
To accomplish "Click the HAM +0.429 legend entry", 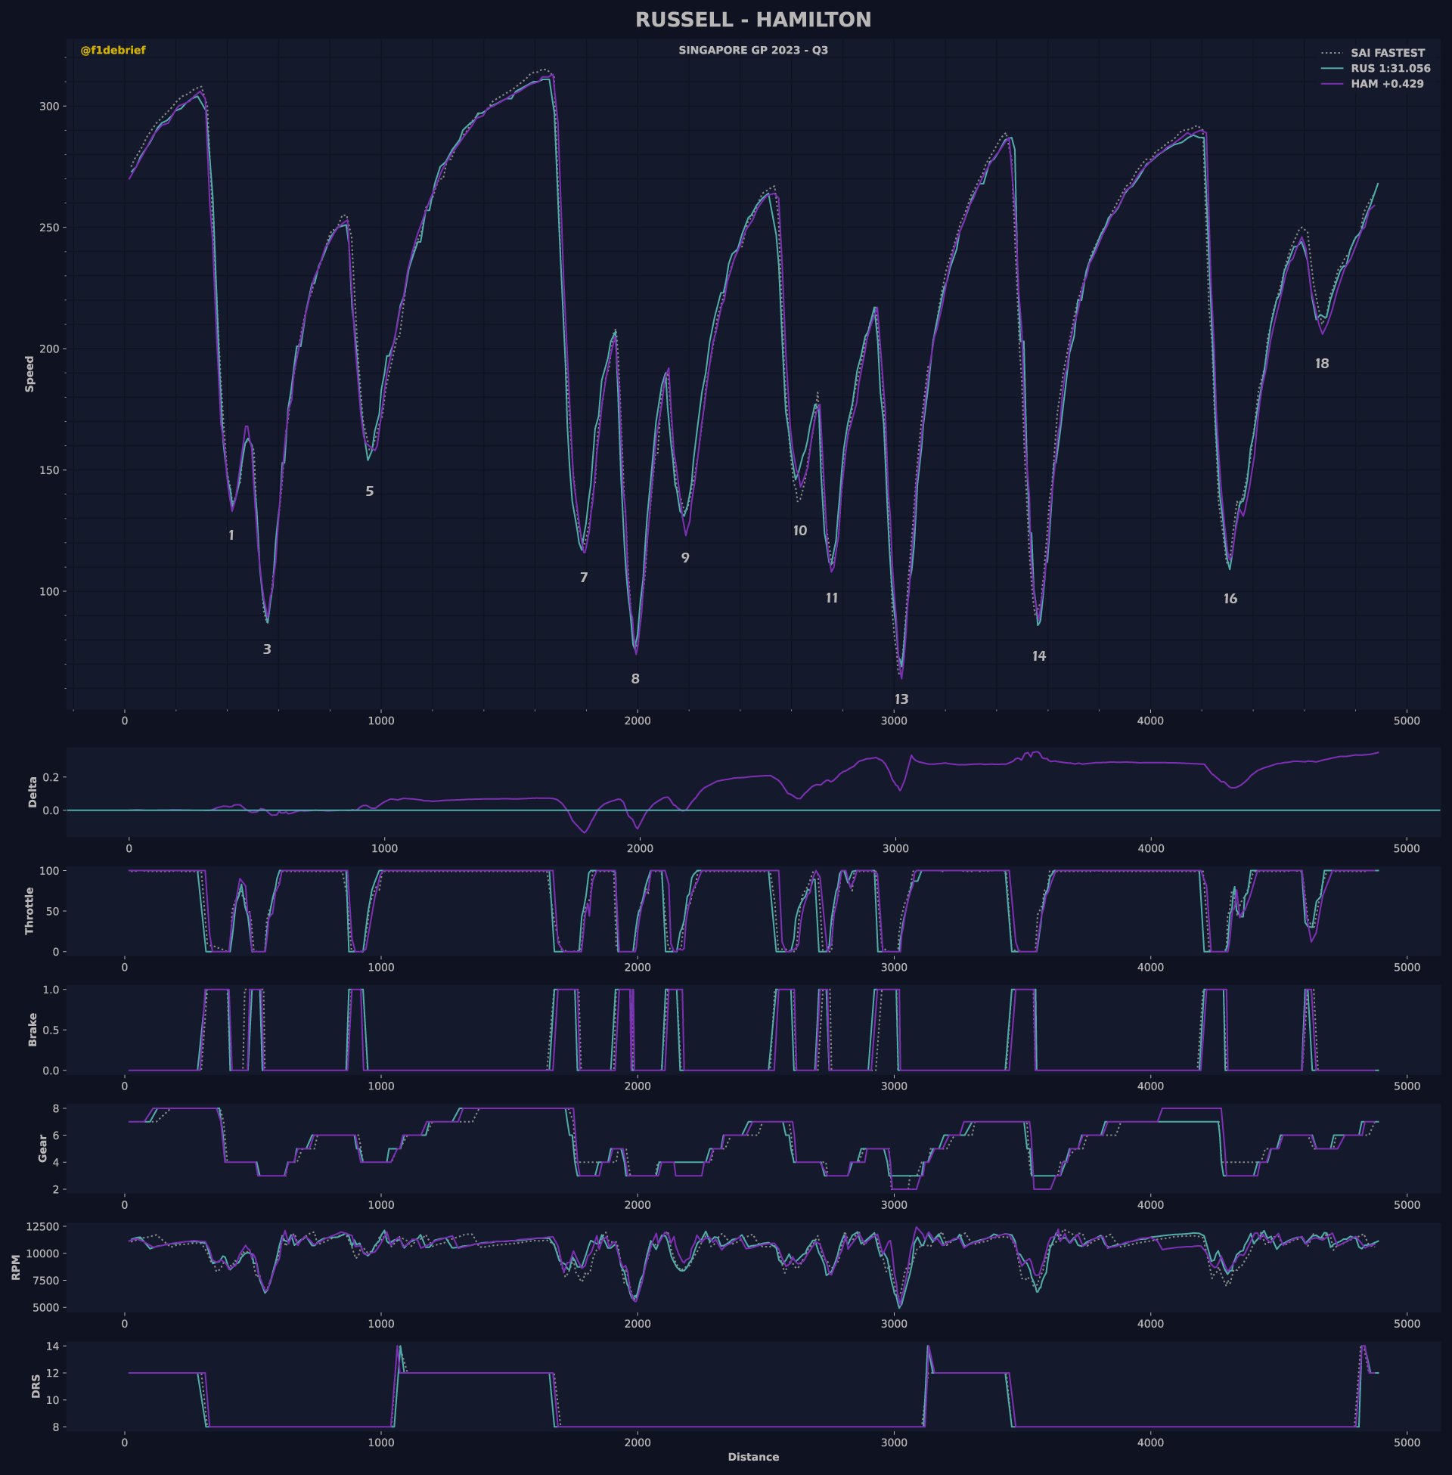I will pyautogui.click(x=1386, y=84).
